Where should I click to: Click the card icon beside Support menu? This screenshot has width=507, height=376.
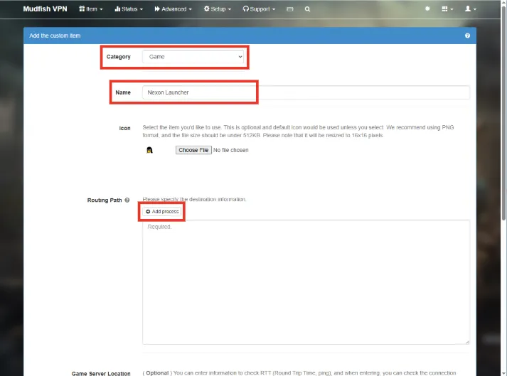point(289,9)
